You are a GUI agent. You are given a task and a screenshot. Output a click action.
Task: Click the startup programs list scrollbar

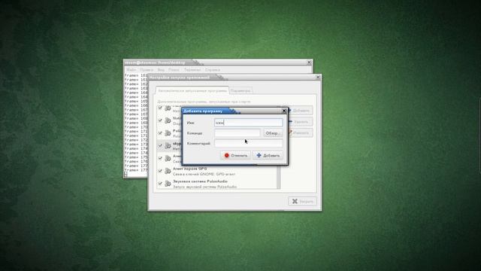pos(279,177)
